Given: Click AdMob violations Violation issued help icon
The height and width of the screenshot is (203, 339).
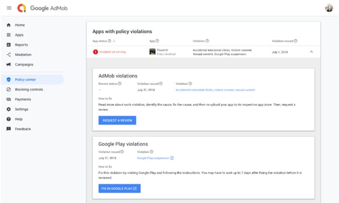Looking at the screenshot, I should (x=160, y=83).
